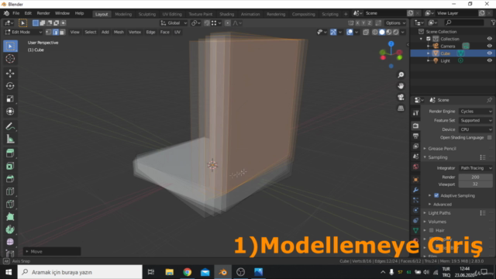Select the Poly Build tool
The image size is (496, 279).
(10, 217)
